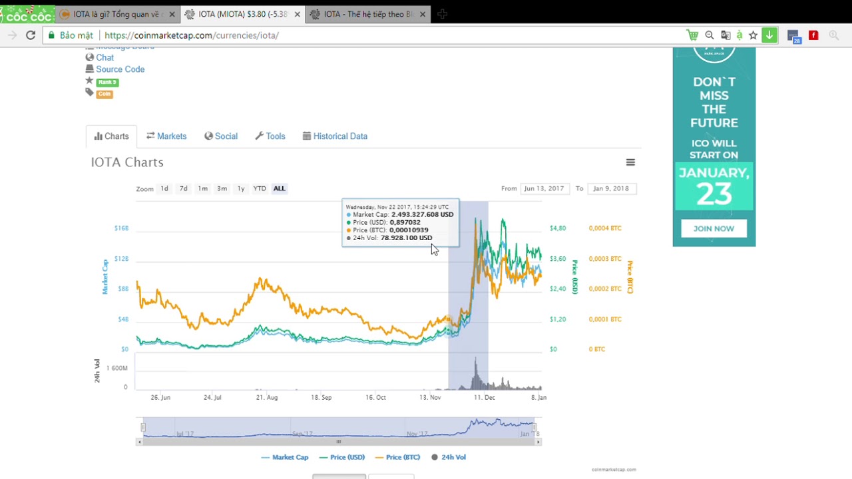Open the Chat link
Screen dimensions: 852x479
pos(105,57)
